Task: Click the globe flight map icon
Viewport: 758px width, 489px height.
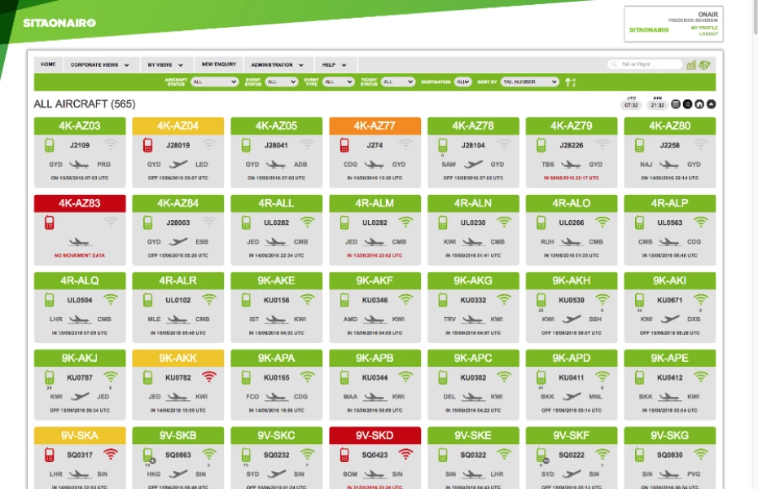Action: (x=705, y=64)
